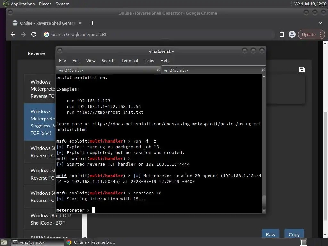Screen dimensions: 328x246
Task: Click the Update button in Chrome
Action: click(308, 34)
